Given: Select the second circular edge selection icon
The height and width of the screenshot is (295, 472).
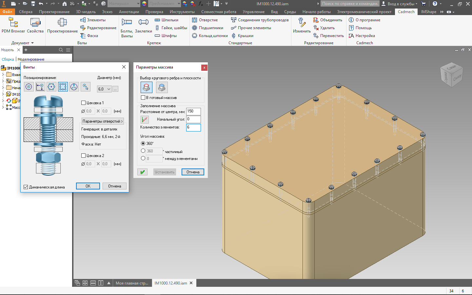Looking at the screenshot, I should pyautogui.click(x=162, y=88).
